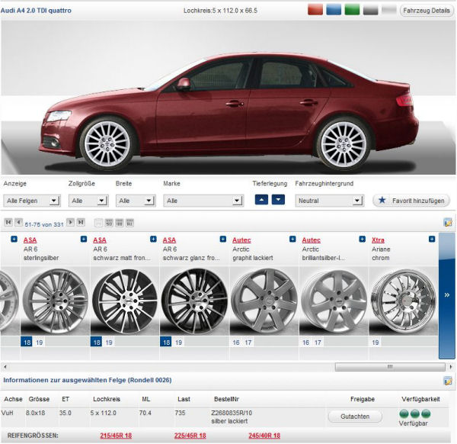The height and width of the screenshot is (444, 457).
Task: Click plus icon on Autec Arctic graphit lackiert
Action: (x=292, y=240)
